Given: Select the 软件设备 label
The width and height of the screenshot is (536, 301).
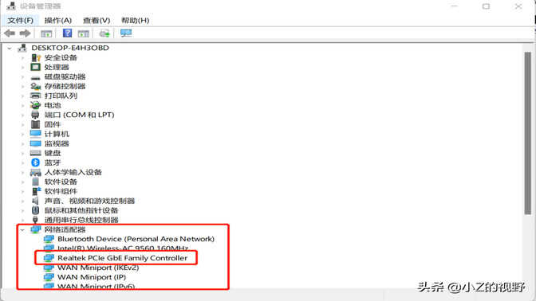Looking at the screenshot, I should (61, 182).
